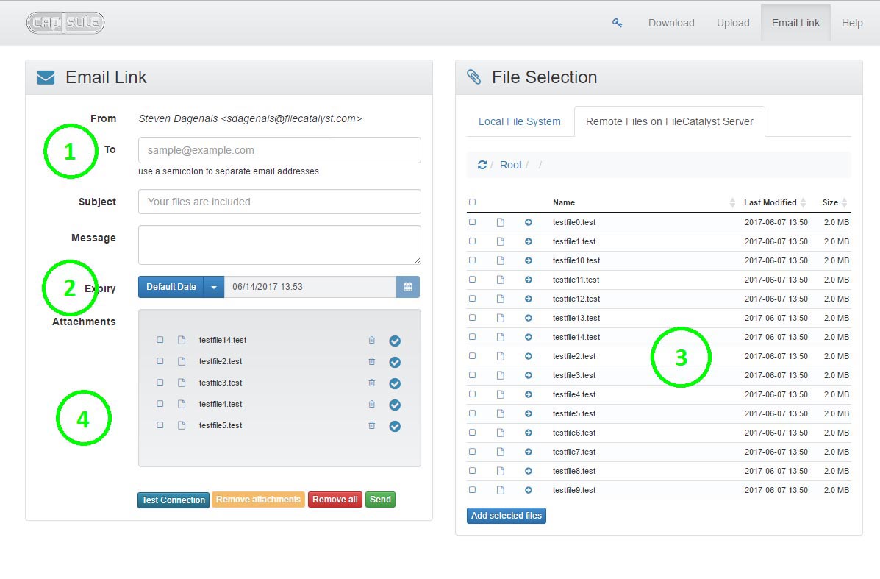The width and height of the screenshot is (880, 579).
Task: Click the key icon in top navigation
Action: [x=617, y=23]
